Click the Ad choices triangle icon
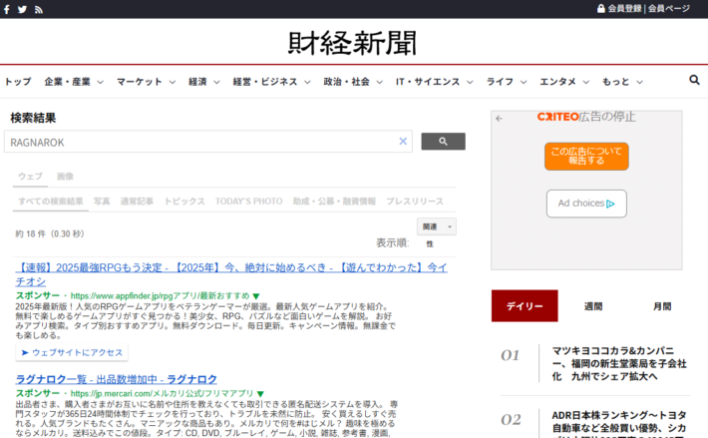The width and height of the screenshot is (708, 438). click(x=610, y=204)
